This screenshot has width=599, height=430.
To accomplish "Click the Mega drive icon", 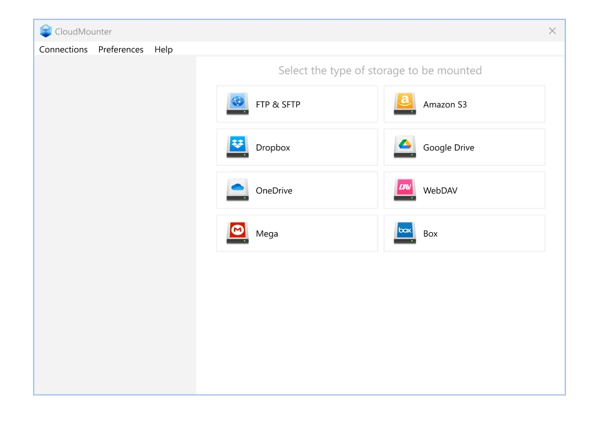I will pos(237,233).
